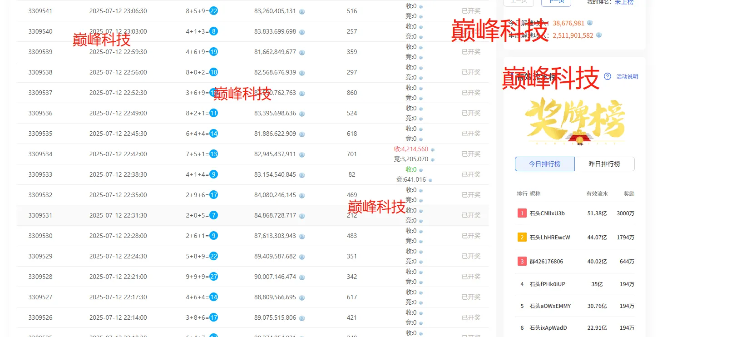This screenshot has width=741, height=337.
Task: Click the rank 1 red badge icon
Action: pyautogui.click(x=522, y=213)
